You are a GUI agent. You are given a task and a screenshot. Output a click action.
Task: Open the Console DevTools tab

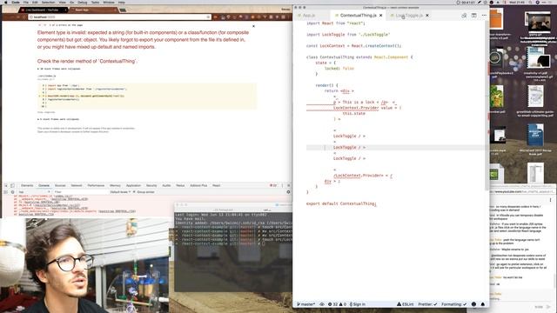(44, 185)
